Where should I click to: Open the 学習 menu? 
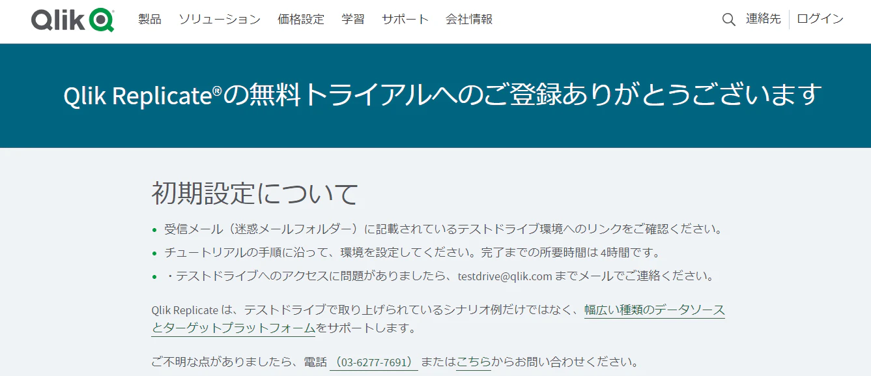click(353, 20)
